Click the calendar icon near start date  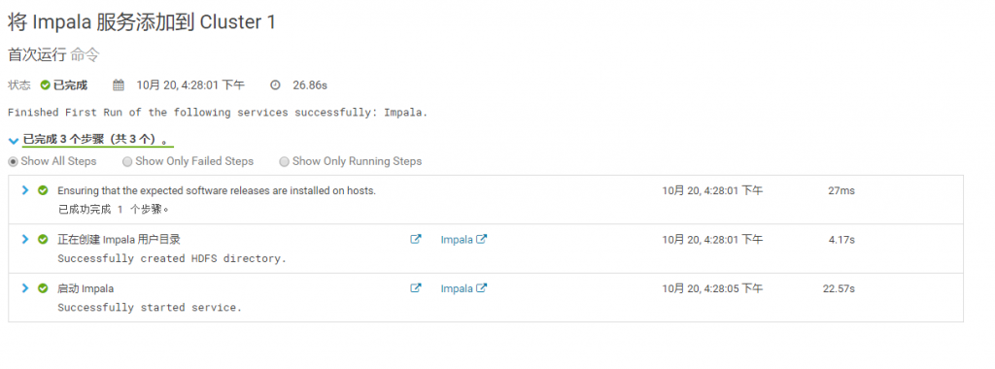point(118,84)
